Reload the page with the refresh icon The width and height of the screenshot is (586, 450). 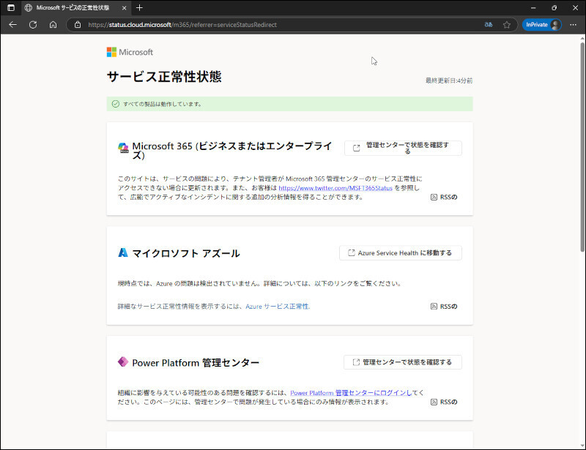[x=33, y=25]
